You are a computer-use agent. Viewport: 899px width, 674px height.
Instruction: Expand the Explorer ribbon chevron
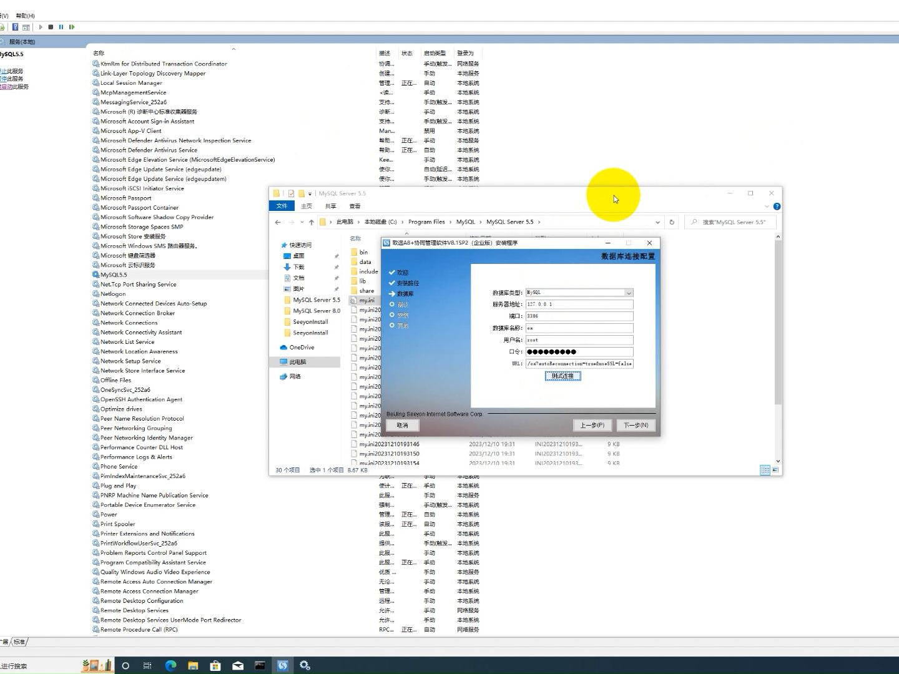pyautogui.click(x=767, y=207)
